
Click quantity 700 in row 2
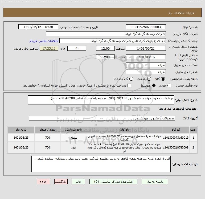(x=47, y=147)
